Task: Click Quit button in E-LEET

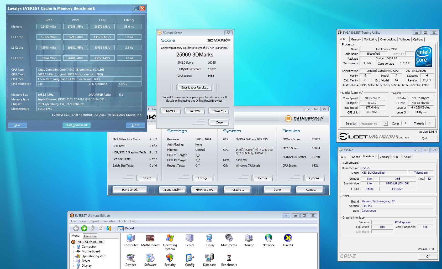Action: click(424, 138)
